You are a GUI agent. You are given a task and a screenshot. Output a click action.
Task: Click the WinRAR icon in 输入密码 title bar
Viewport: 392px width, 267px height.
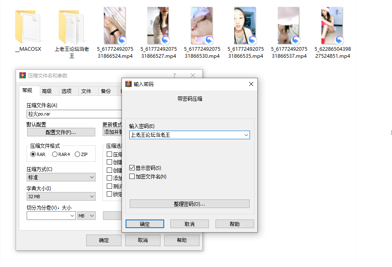[128, 84]
